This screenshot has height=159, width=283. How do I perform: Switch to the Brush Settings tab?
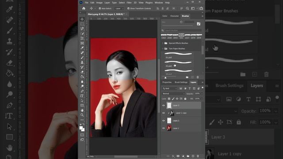point(181,82)
